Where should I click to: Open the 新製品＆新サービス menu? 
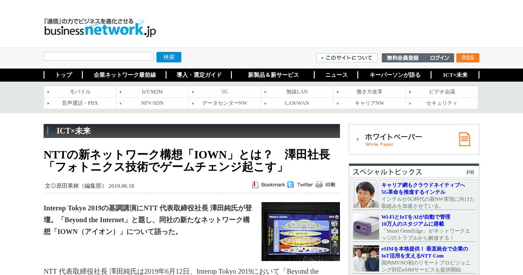click(x=273, y=75)
